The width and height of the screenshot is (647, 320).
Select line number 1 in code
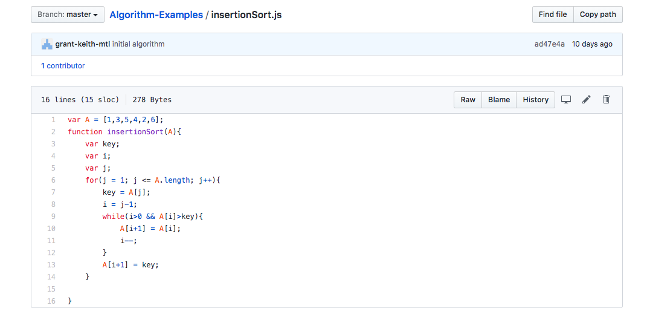53,120
